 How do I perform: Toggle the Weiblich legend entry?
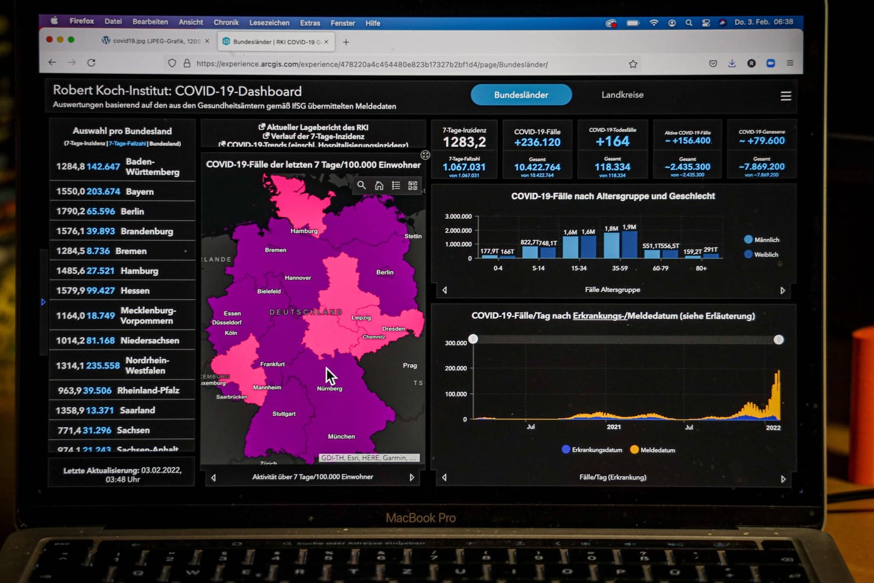tap(761, 254)
